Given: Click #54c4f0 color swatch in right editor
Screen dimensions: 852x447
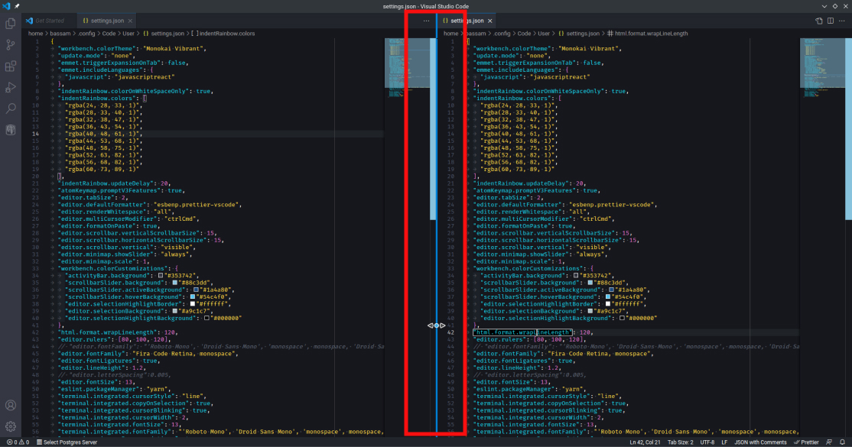Looking at the screenshot, I should pos(608,297).
